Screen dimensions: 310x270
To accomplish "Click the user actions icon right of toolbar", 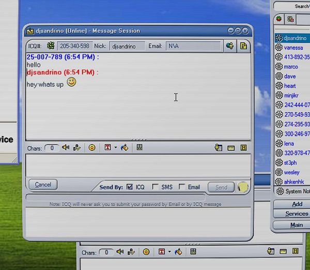I will click(x=219, y=148).
